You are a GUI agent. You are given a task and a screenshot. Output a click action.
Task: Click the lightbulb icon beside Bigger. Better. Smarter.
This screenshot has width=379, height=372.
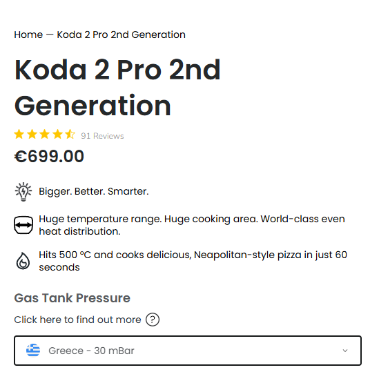pyautogui.click(x=23, y=192)
